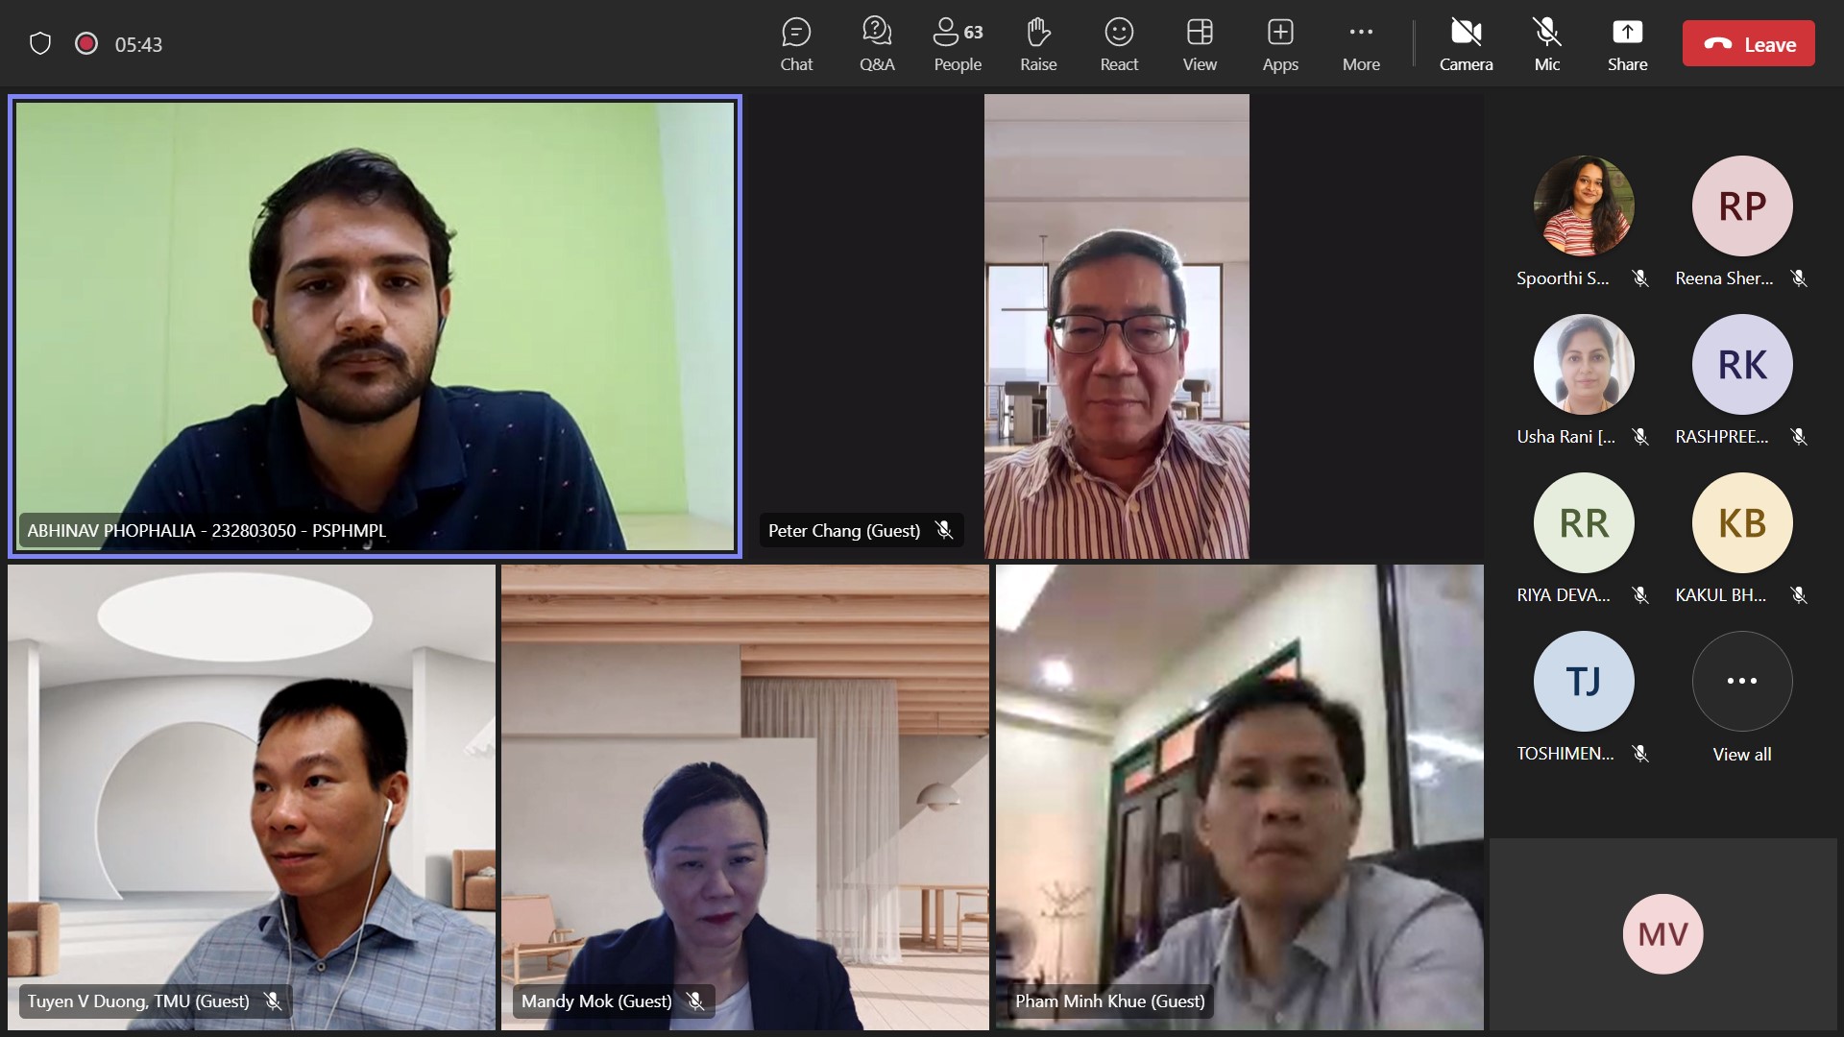Open the Apps menu
1844x1037 pixels.
1279,44
